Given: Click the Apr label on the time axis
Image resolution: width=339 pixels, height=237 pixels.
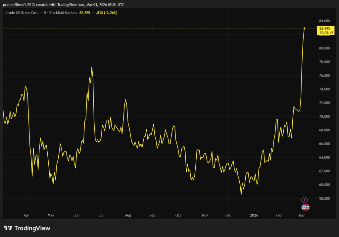Looking at the screenshot, I should tap(26, 215).
